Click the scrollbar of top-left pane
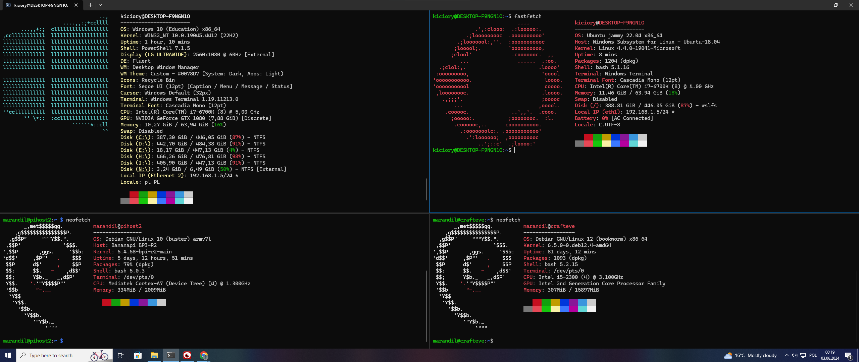 [427, 189]
